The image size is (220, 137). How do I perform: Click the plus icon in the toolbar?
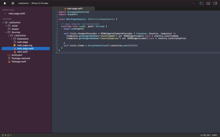pos(193,3)
